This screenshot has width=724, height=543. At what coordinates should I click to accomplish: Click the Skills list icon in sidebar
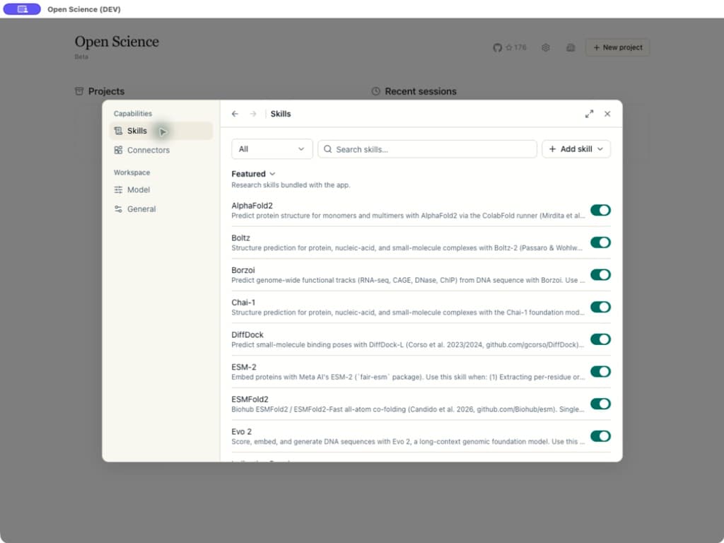pos(118,131)
